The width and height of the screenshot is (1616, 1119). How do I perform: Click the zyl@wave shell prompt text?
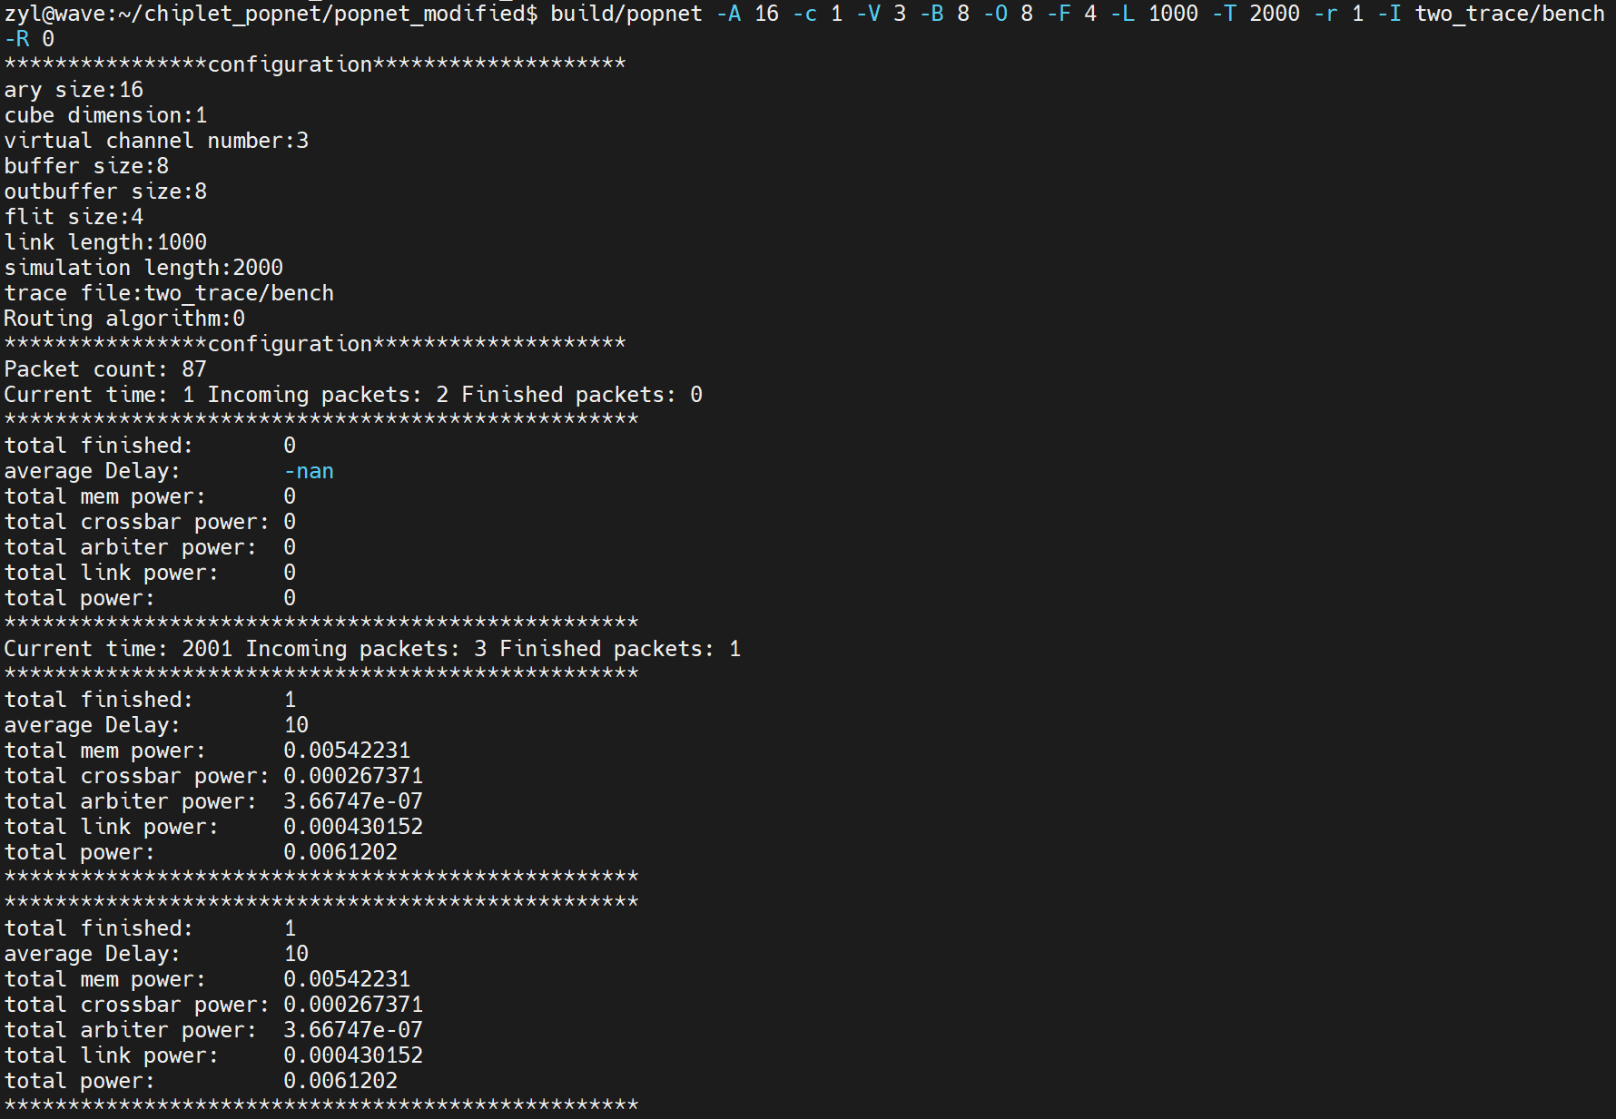(x=54, y=14)
